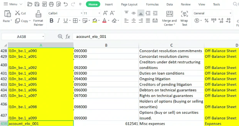Open the font size 11 dropdown
This screenshot has height=126, width=239.
pos(99,14)
